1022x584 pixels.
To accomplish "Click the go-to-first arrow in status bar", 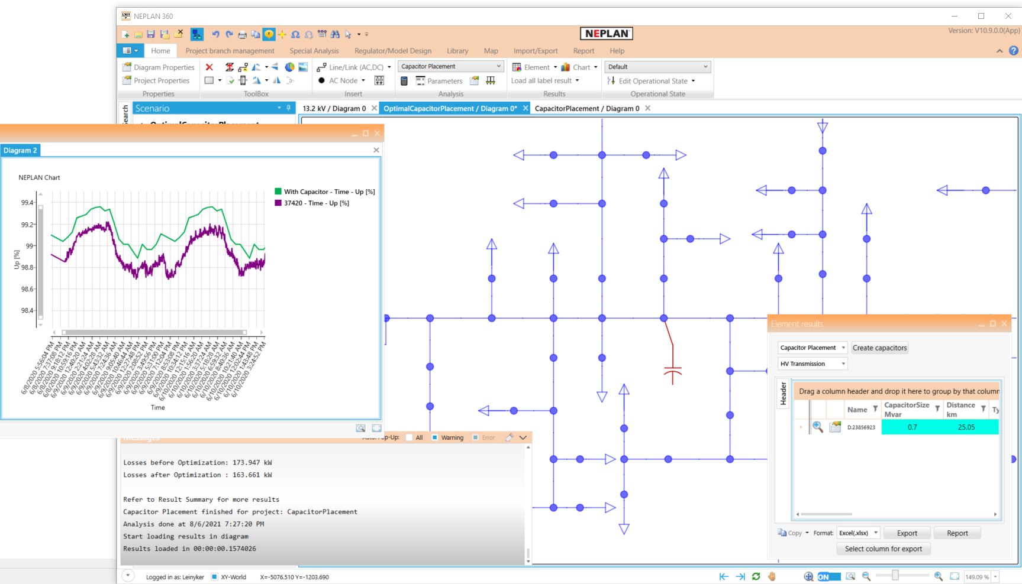I will click(x=724, y=576).
